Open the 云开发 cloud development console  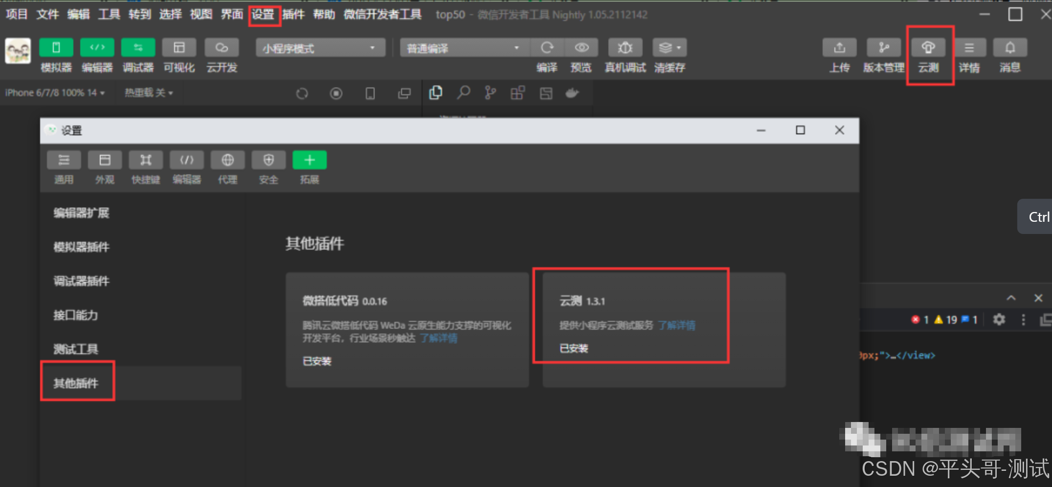(x=222, y=48)
